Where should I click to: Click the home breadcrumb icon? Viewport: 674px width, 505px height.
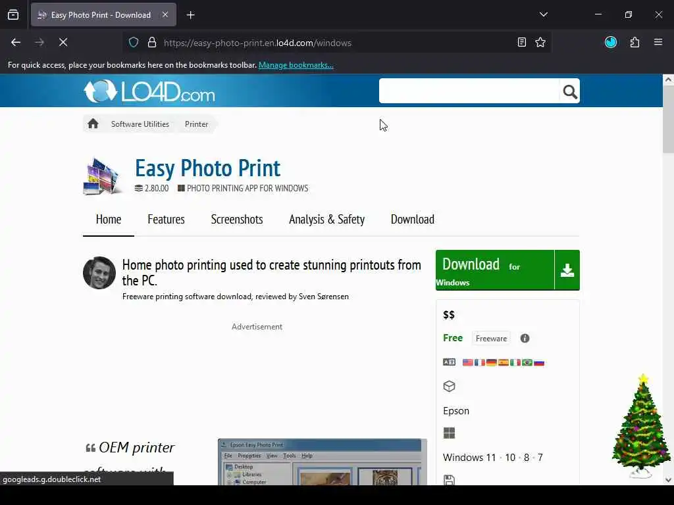tap(93, 124)
